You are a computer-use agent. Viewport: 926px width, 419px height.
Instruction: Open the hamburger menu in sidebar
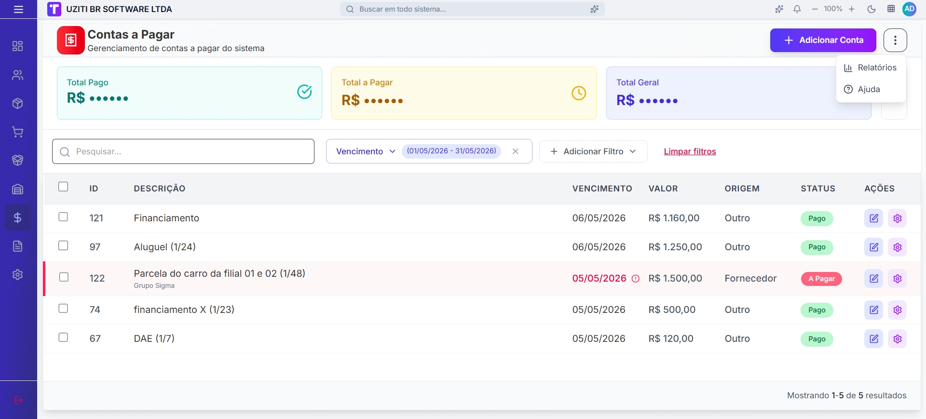18,9
